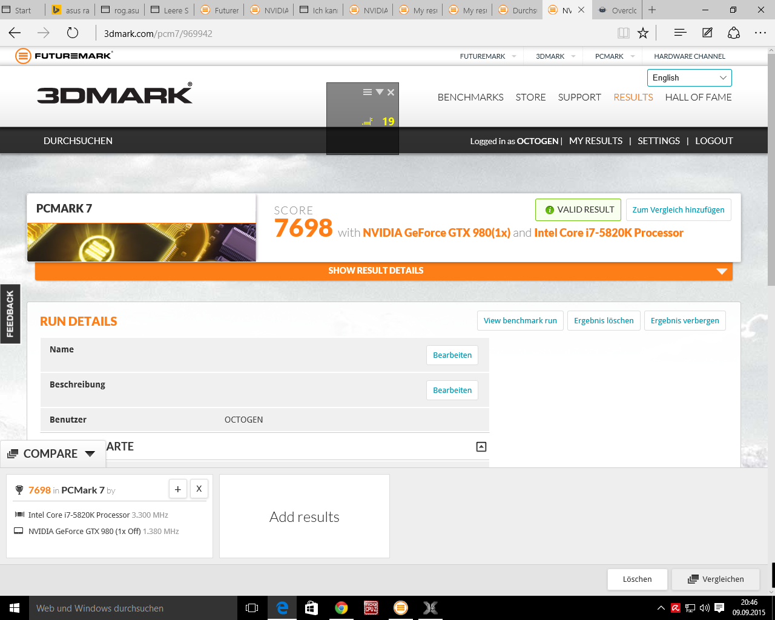The width and height of the screenshot is (775, 620).
Task: Go back to previous page
Action: pos(15,33)
